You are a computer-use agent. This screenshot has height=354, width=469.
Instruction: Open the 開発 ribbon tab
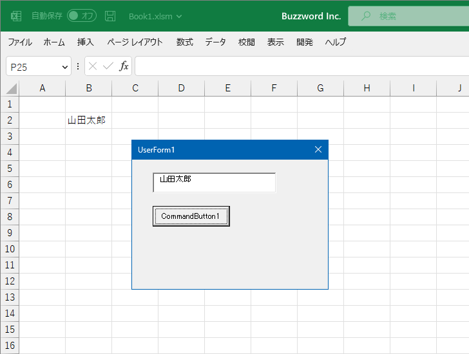(x=305, y=42)
